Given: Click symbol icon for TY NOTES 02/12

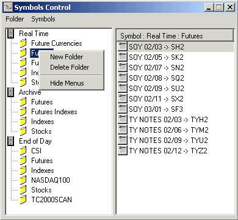Looking at the screenshot, I should click(123, 150).
